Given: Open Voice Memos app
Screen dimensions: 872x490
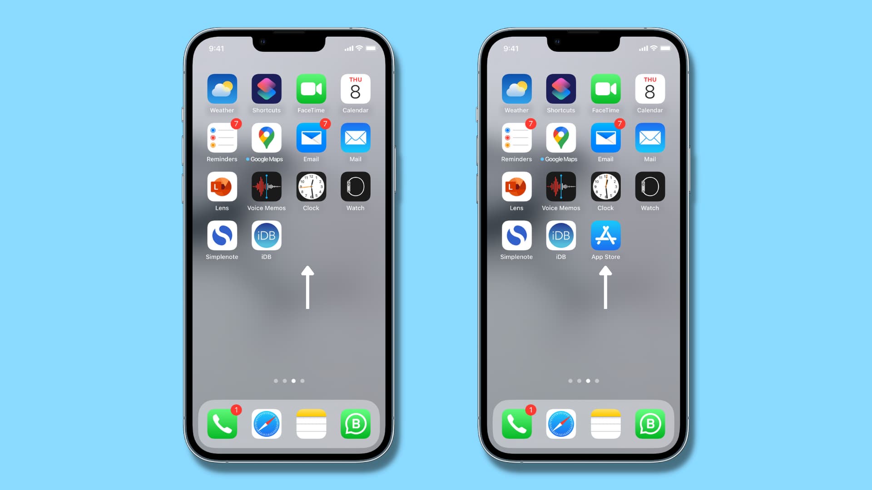Looking at the screenshot, I should [266, 187].
